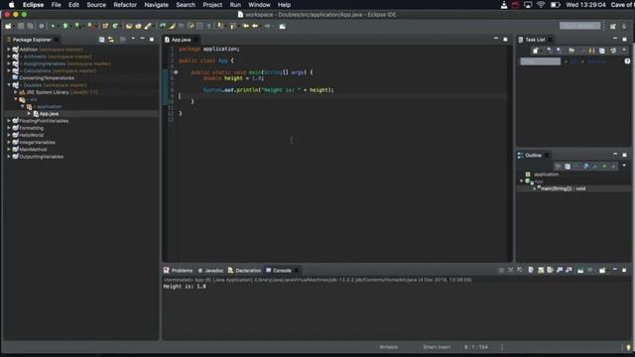Viewport: 635px width, 357px height.
Task: Click the New file toolbar icon
Action: (x=8, y=26)
